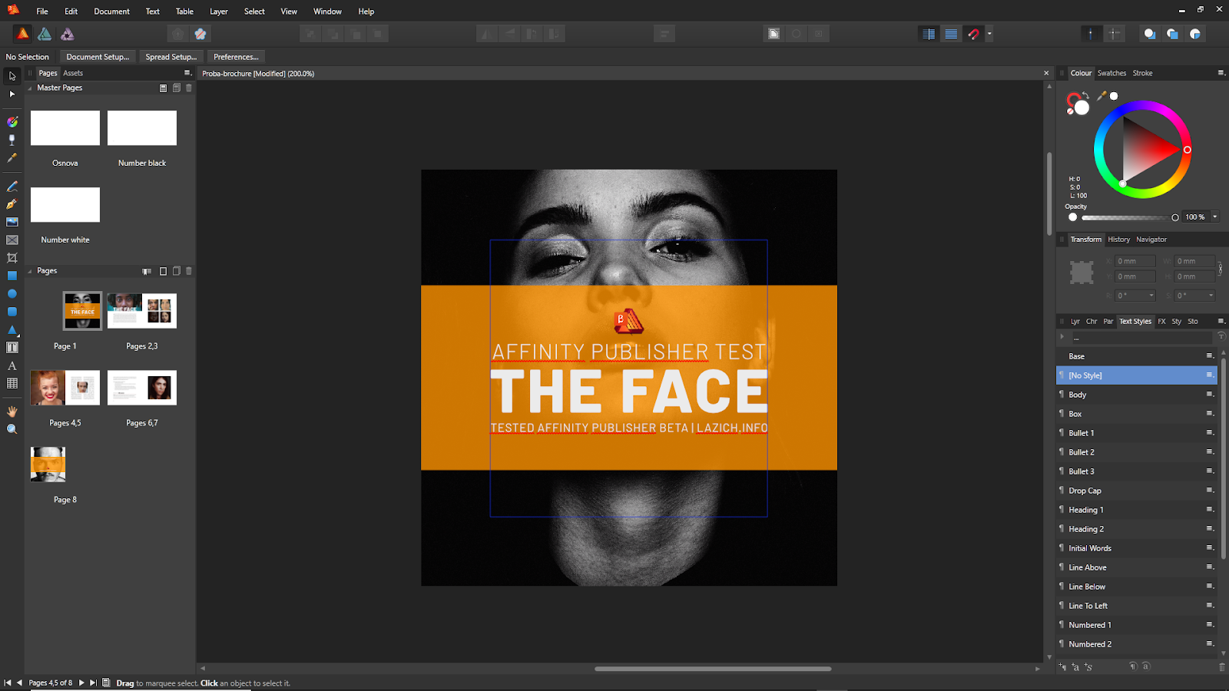Switch to Swatches tab
The image size is (1229, 691).
pyautogui.click(x=1111, y=73)
